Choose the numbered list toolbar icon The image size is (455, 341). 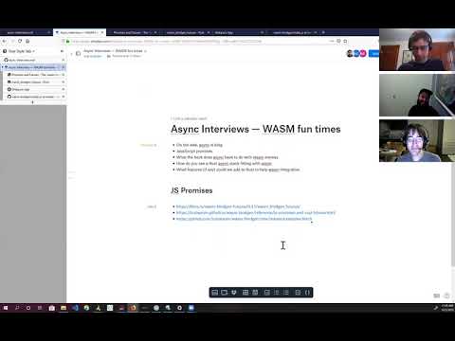pyautogui.click(x=286, y=293)
